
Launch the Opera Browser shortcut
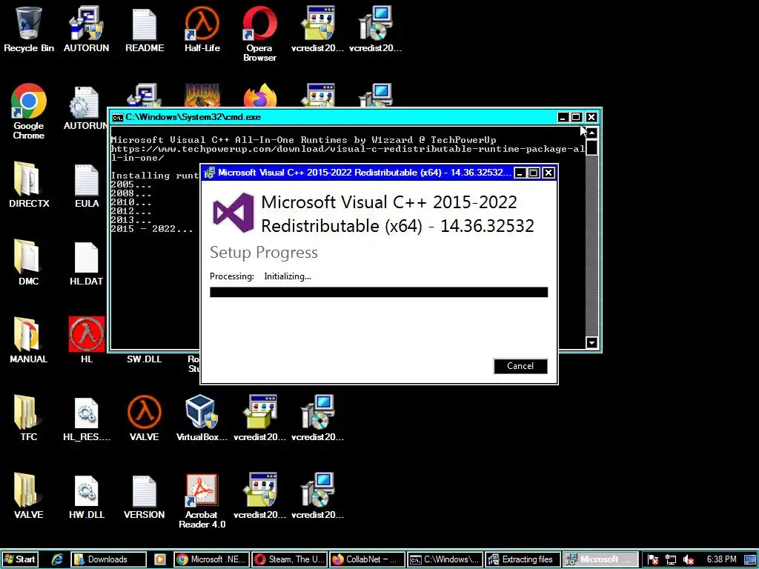[x=259, y=34]
